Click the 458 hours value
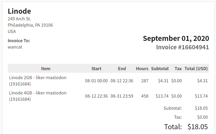This screenshot has height=134, width=216. tap(145, 96)
